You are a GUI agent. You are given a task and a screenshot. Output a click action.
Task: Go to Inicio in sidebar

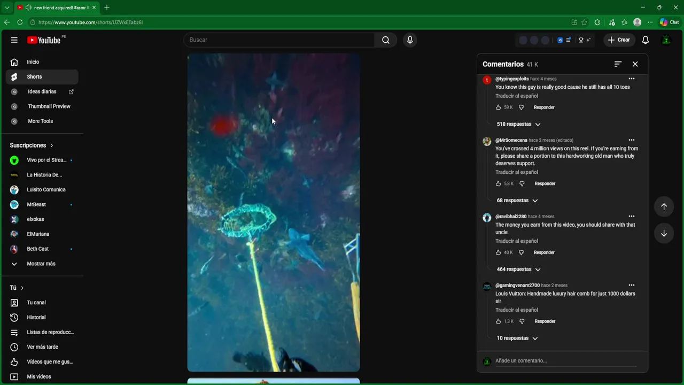click(42, 62)
